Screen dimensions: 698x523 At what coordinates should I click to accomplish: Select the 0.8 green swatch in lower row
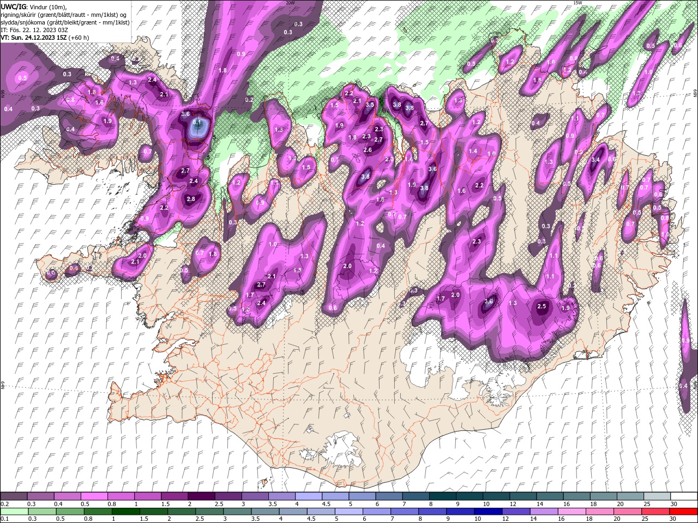coord(98,512)
